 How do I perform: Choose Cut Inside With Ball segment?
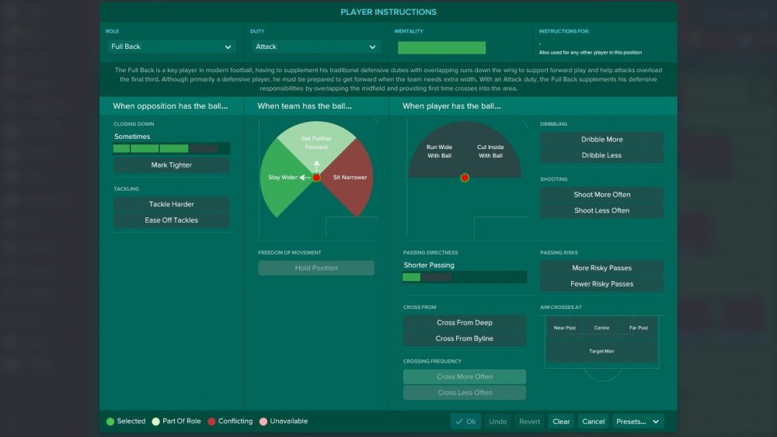coord(490,151)
